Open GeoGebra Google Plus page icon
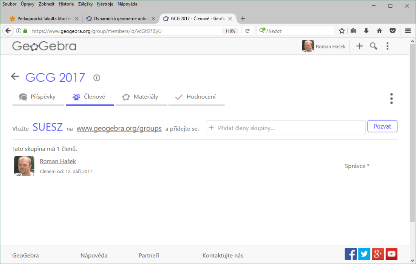The width and height of the screenshot is (416, 264). tap(378, 254)
